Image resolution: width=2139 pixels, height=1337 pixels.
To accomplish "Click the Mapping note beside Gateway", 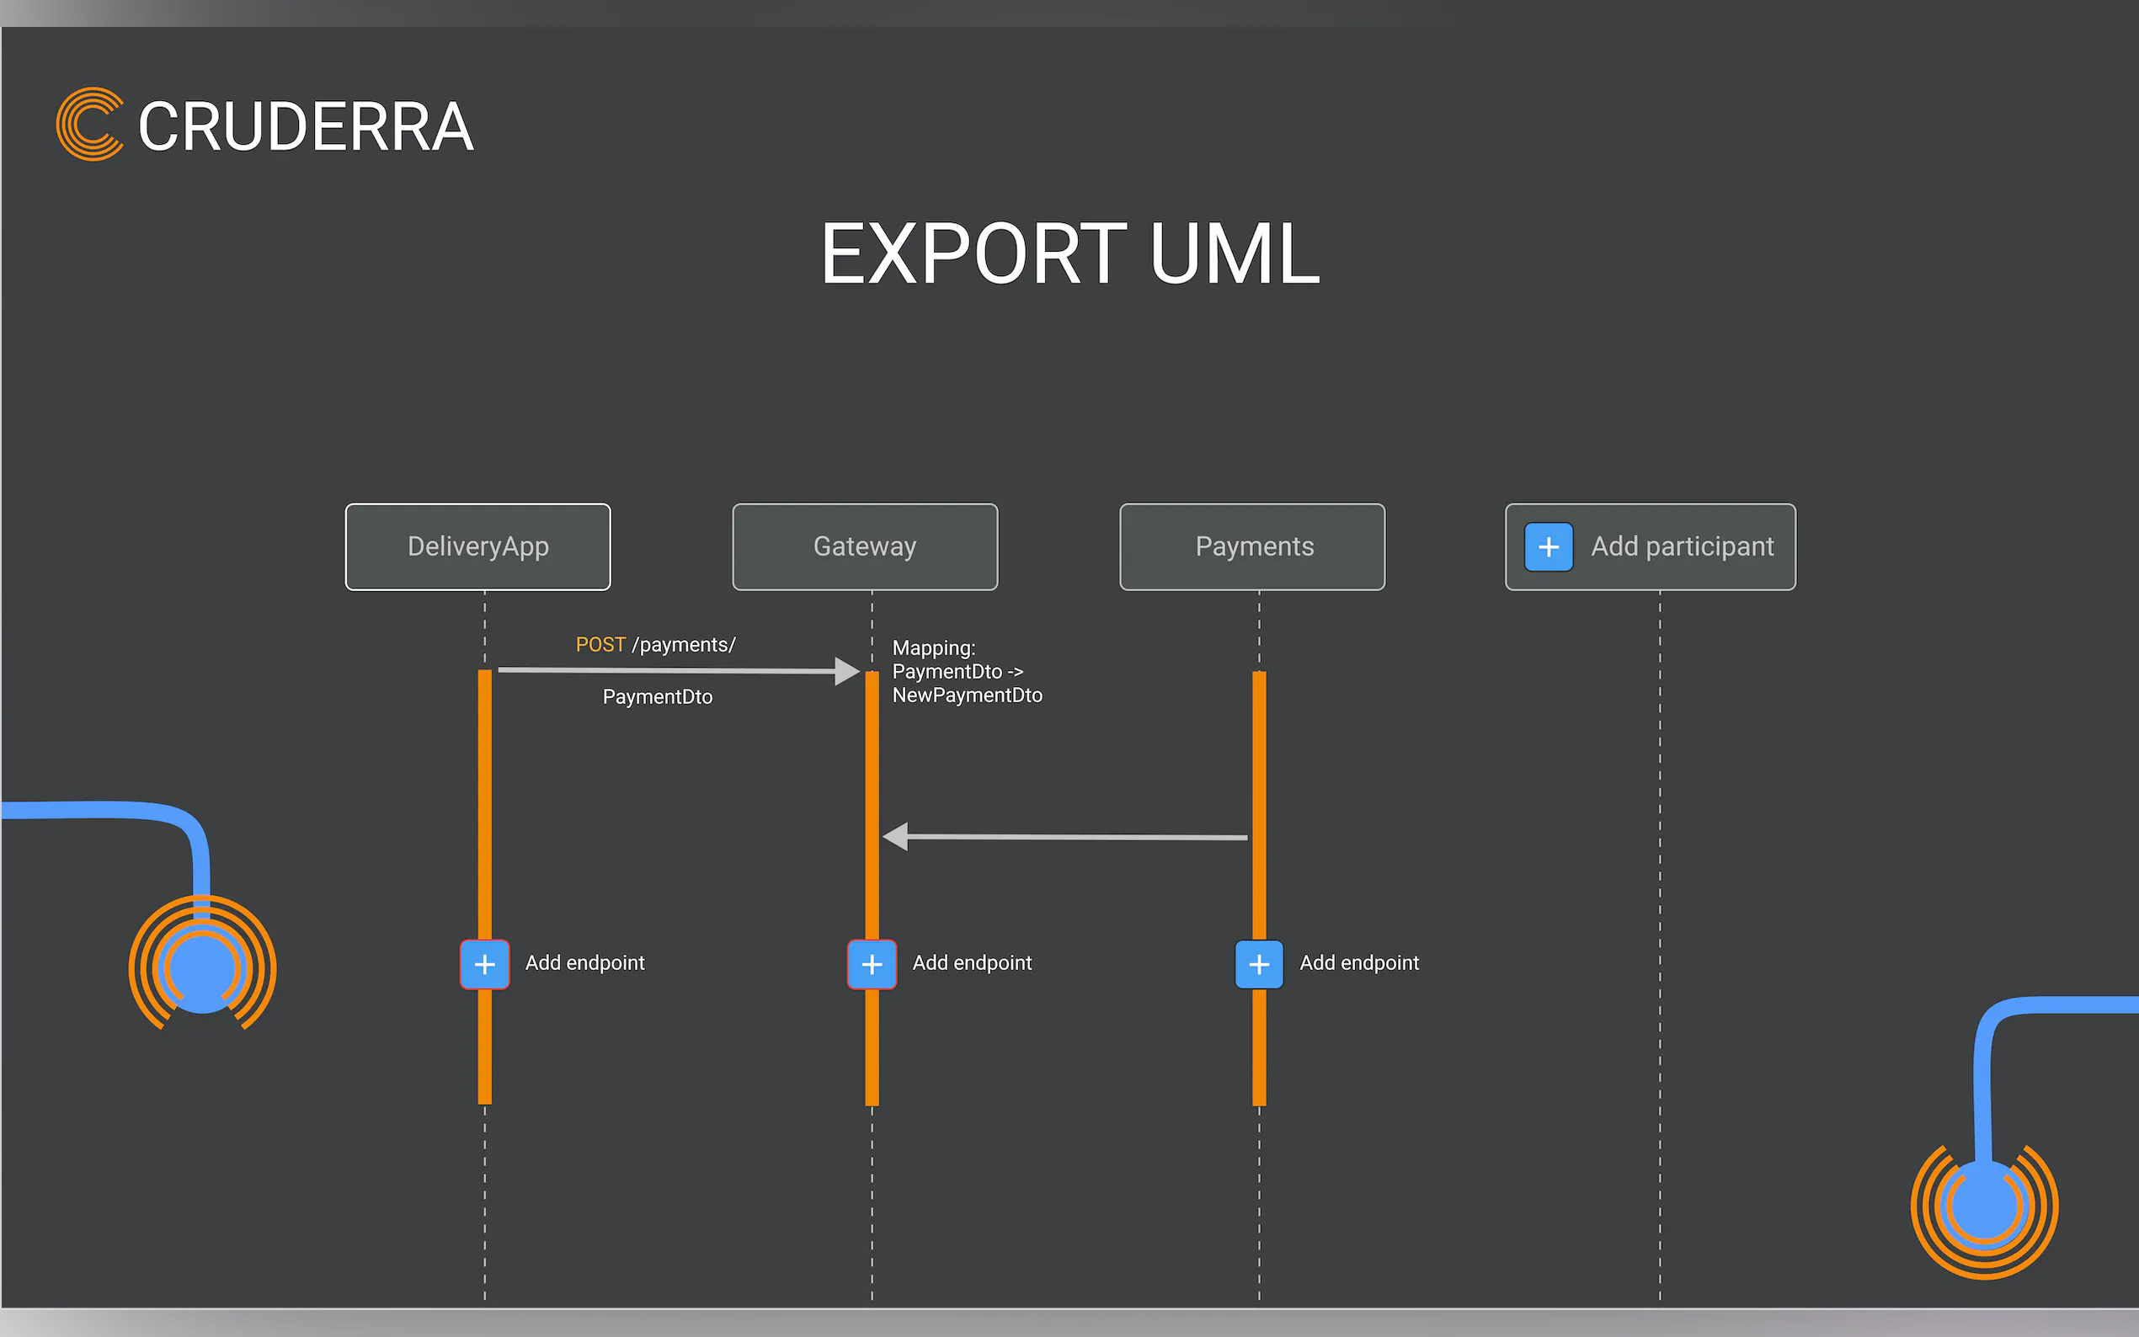I will [967, 671].
